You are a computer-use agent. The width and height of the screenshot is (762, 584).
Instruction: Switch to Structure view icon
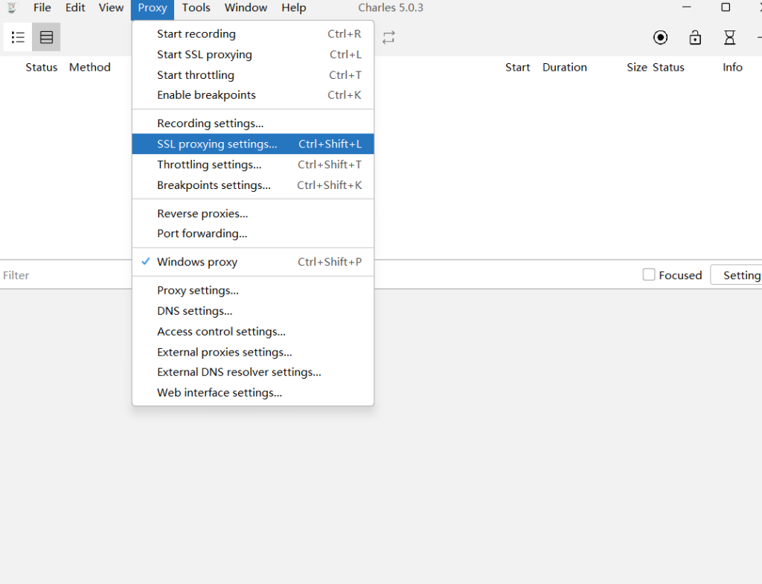(18, 37)
